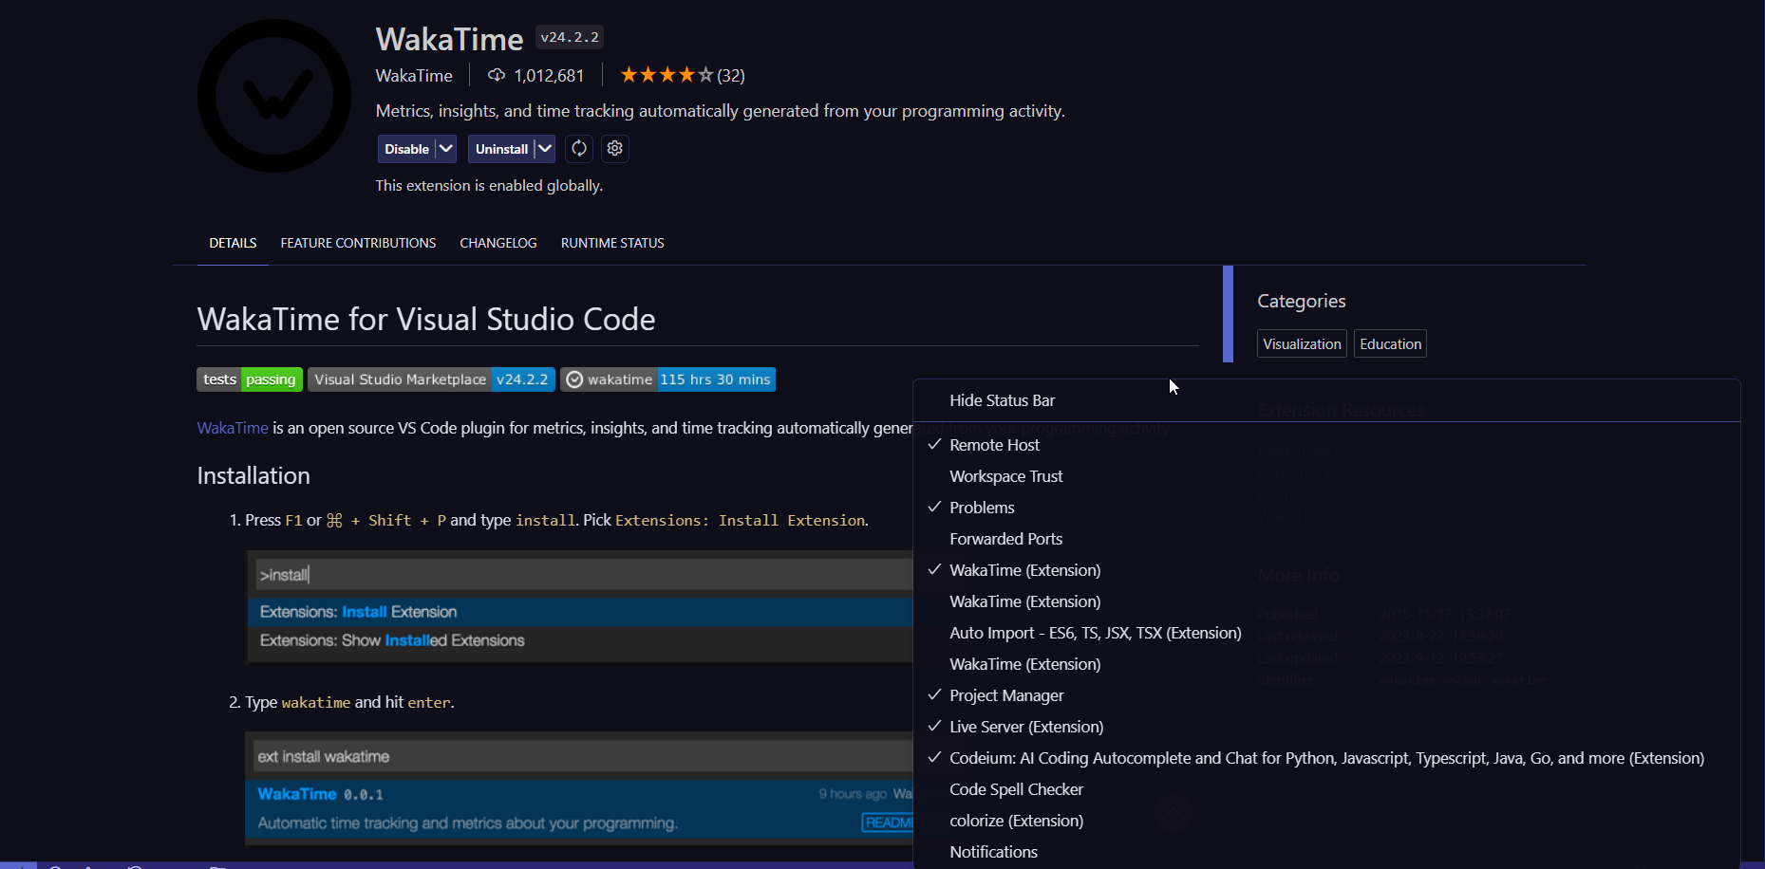Image resolution: width=1765 pixels, height=869 pixels.
Task: Uncheck Problems in the status bar menu
Action: (x=982, y=507)
